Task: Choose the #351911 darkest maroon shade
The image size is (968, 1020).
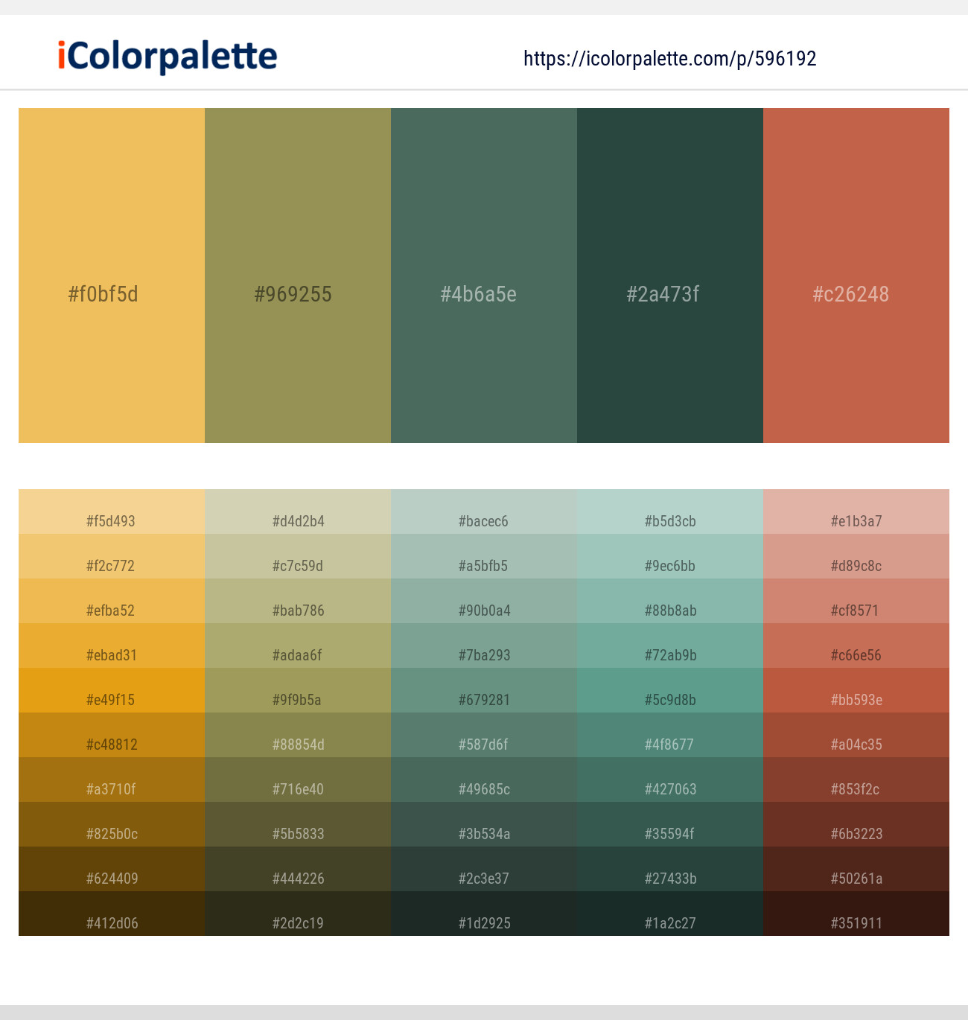Action: 856,914
